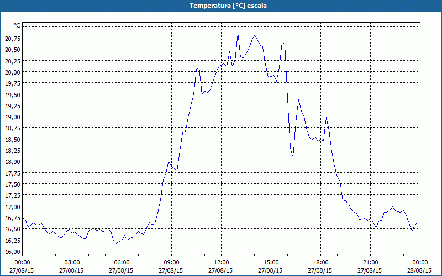Image resolution: width=442 pixels, height=276 pixels.
Task: Click the 16,00 temperature axis label
Action: coord(13,252)
